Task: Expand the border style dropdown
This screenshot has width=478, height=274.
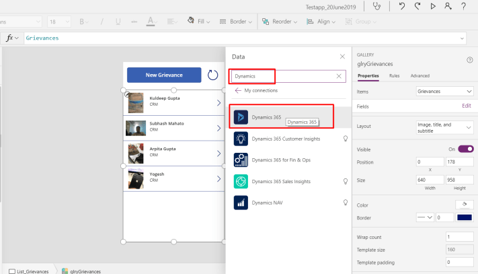Action: point(424,217)
